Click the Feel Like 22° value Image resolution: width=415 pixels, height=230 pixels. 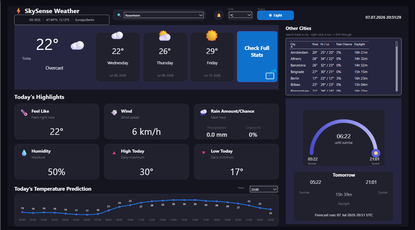57,132
